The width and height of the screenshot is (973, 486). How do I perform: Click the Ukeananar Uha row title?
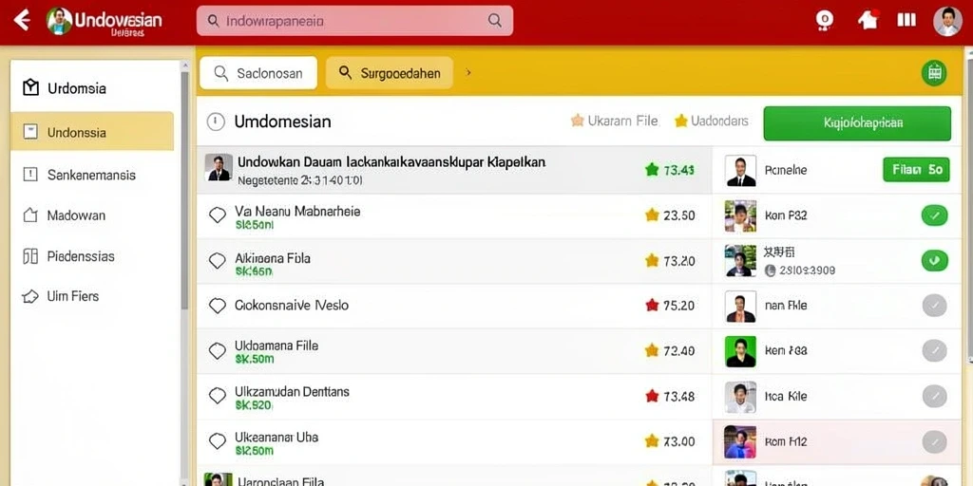point(277,437)
